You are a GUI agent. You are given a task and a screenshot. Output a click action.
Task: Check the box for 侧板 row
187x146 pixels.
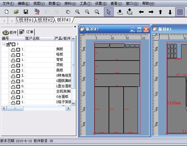18,49
